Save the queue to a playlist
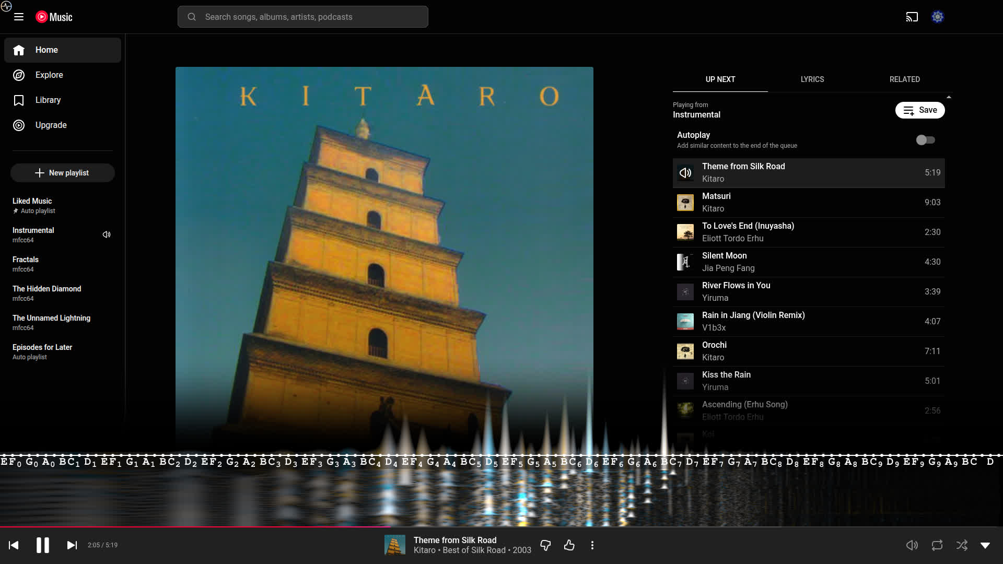 pyautogui.click(x=920, y=110)
